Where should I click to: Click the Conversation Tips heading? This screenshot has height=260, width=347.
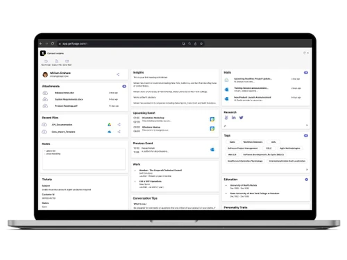coord(145,198)
